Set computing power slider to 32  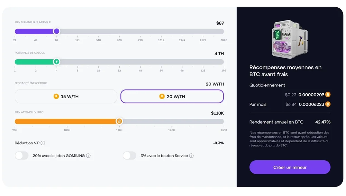point(119,62)
